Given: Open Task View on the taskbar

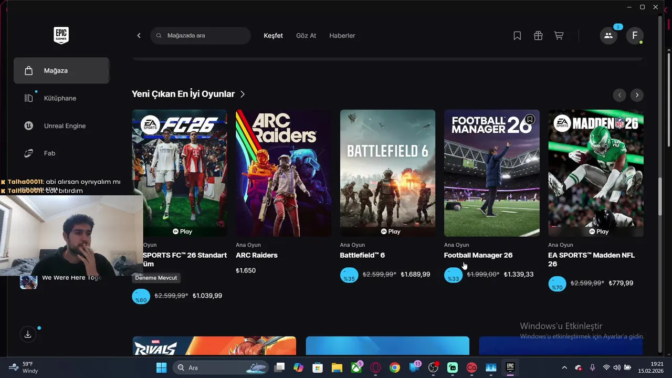Looking at the screenshot, I should [x=279, y=367].
